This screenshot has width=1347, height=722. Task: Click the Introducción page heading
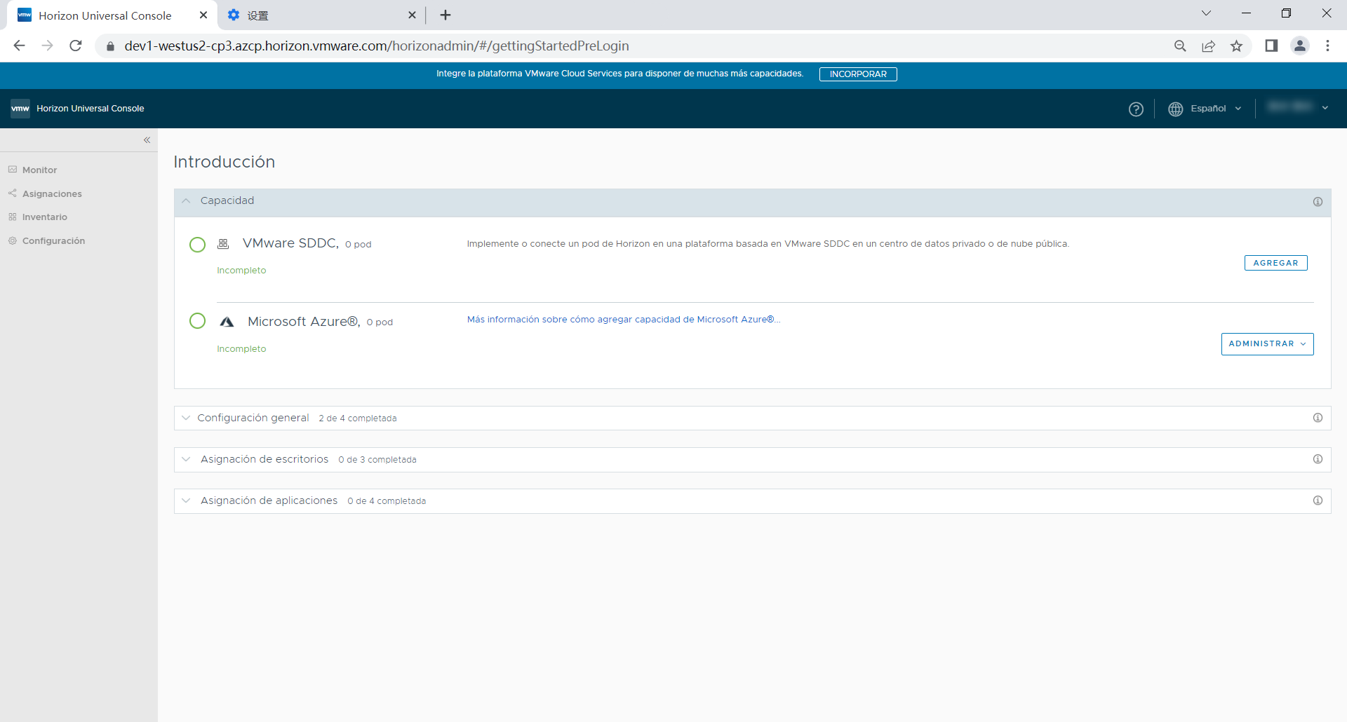224,162
